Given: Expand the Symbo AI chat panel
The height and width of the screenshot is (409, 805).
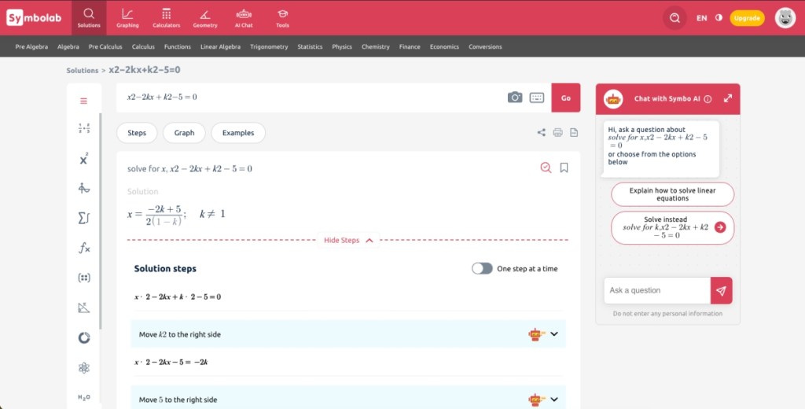Looking at the screenshot, I should tap(728, 98).
